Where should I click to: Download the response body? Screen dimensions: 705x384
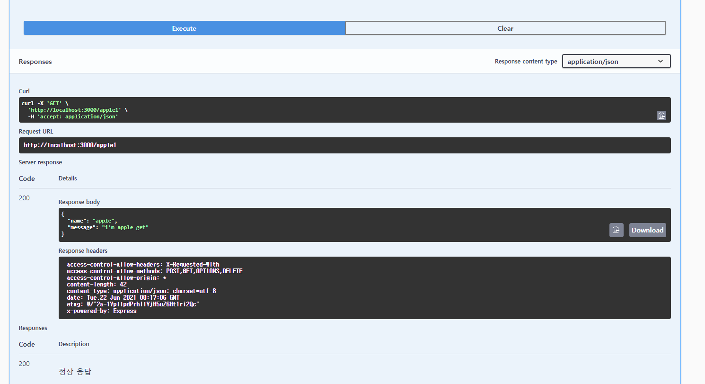[x=647, y=230]
